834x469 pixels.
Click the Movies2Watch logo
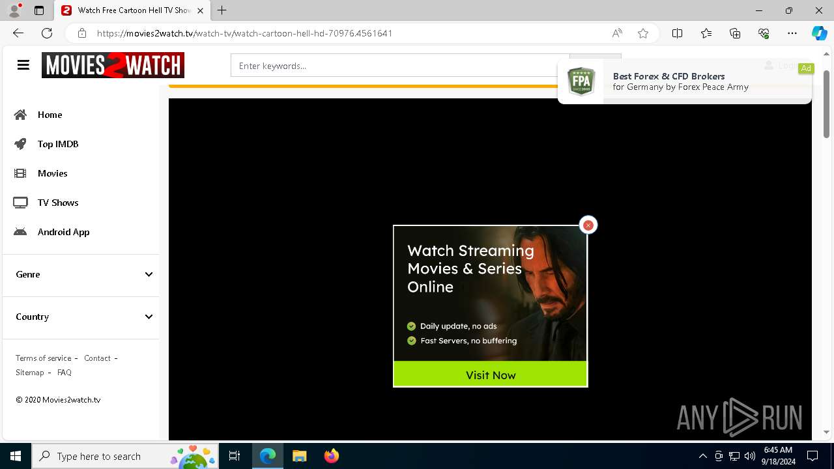point(113,65)
